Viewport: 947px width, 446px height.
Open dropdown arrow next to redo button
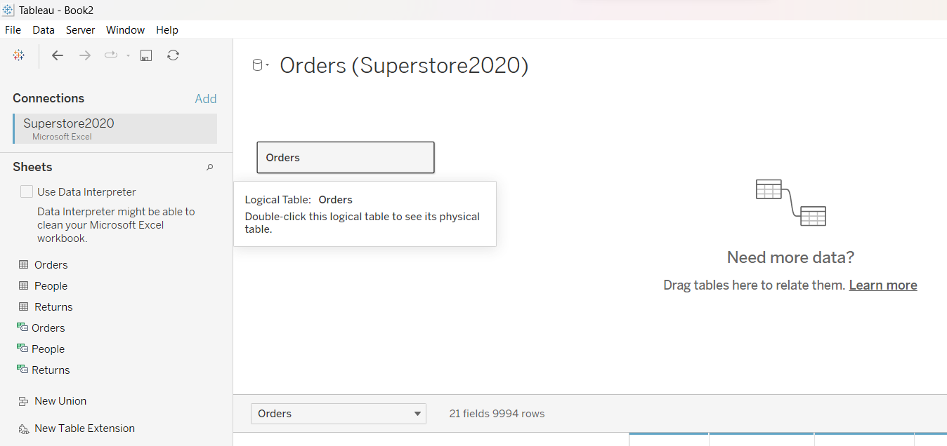pyautogui.click(x=128, y=55)
